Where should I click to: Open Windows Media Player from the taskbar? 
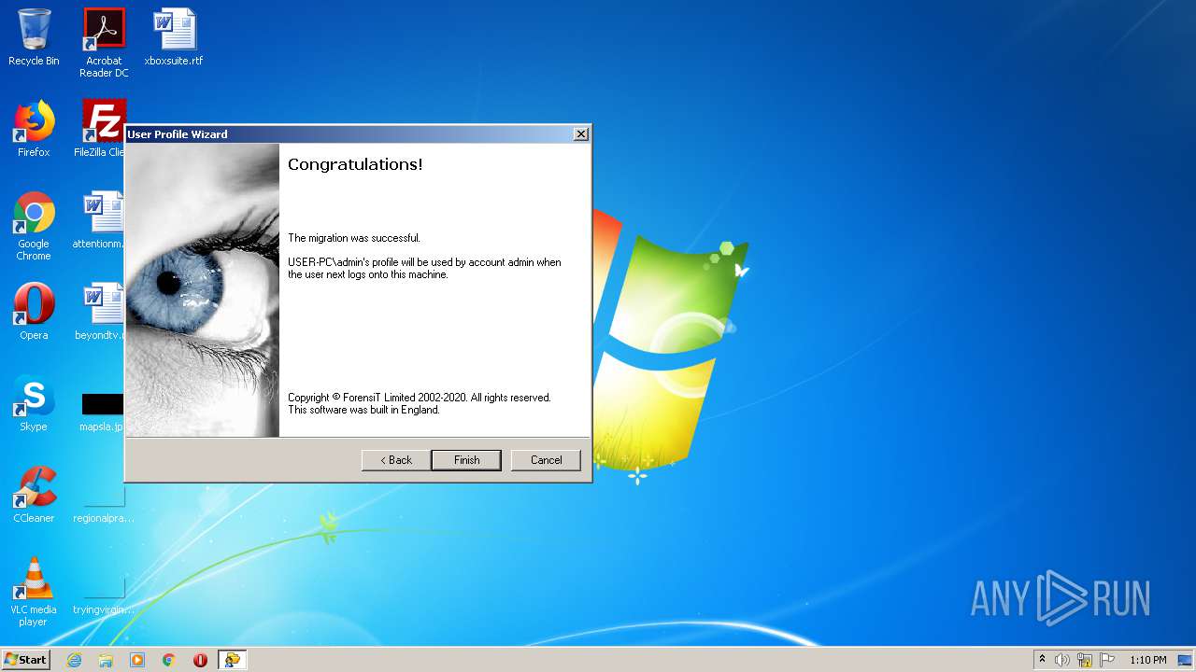click(x=137, y=660)
